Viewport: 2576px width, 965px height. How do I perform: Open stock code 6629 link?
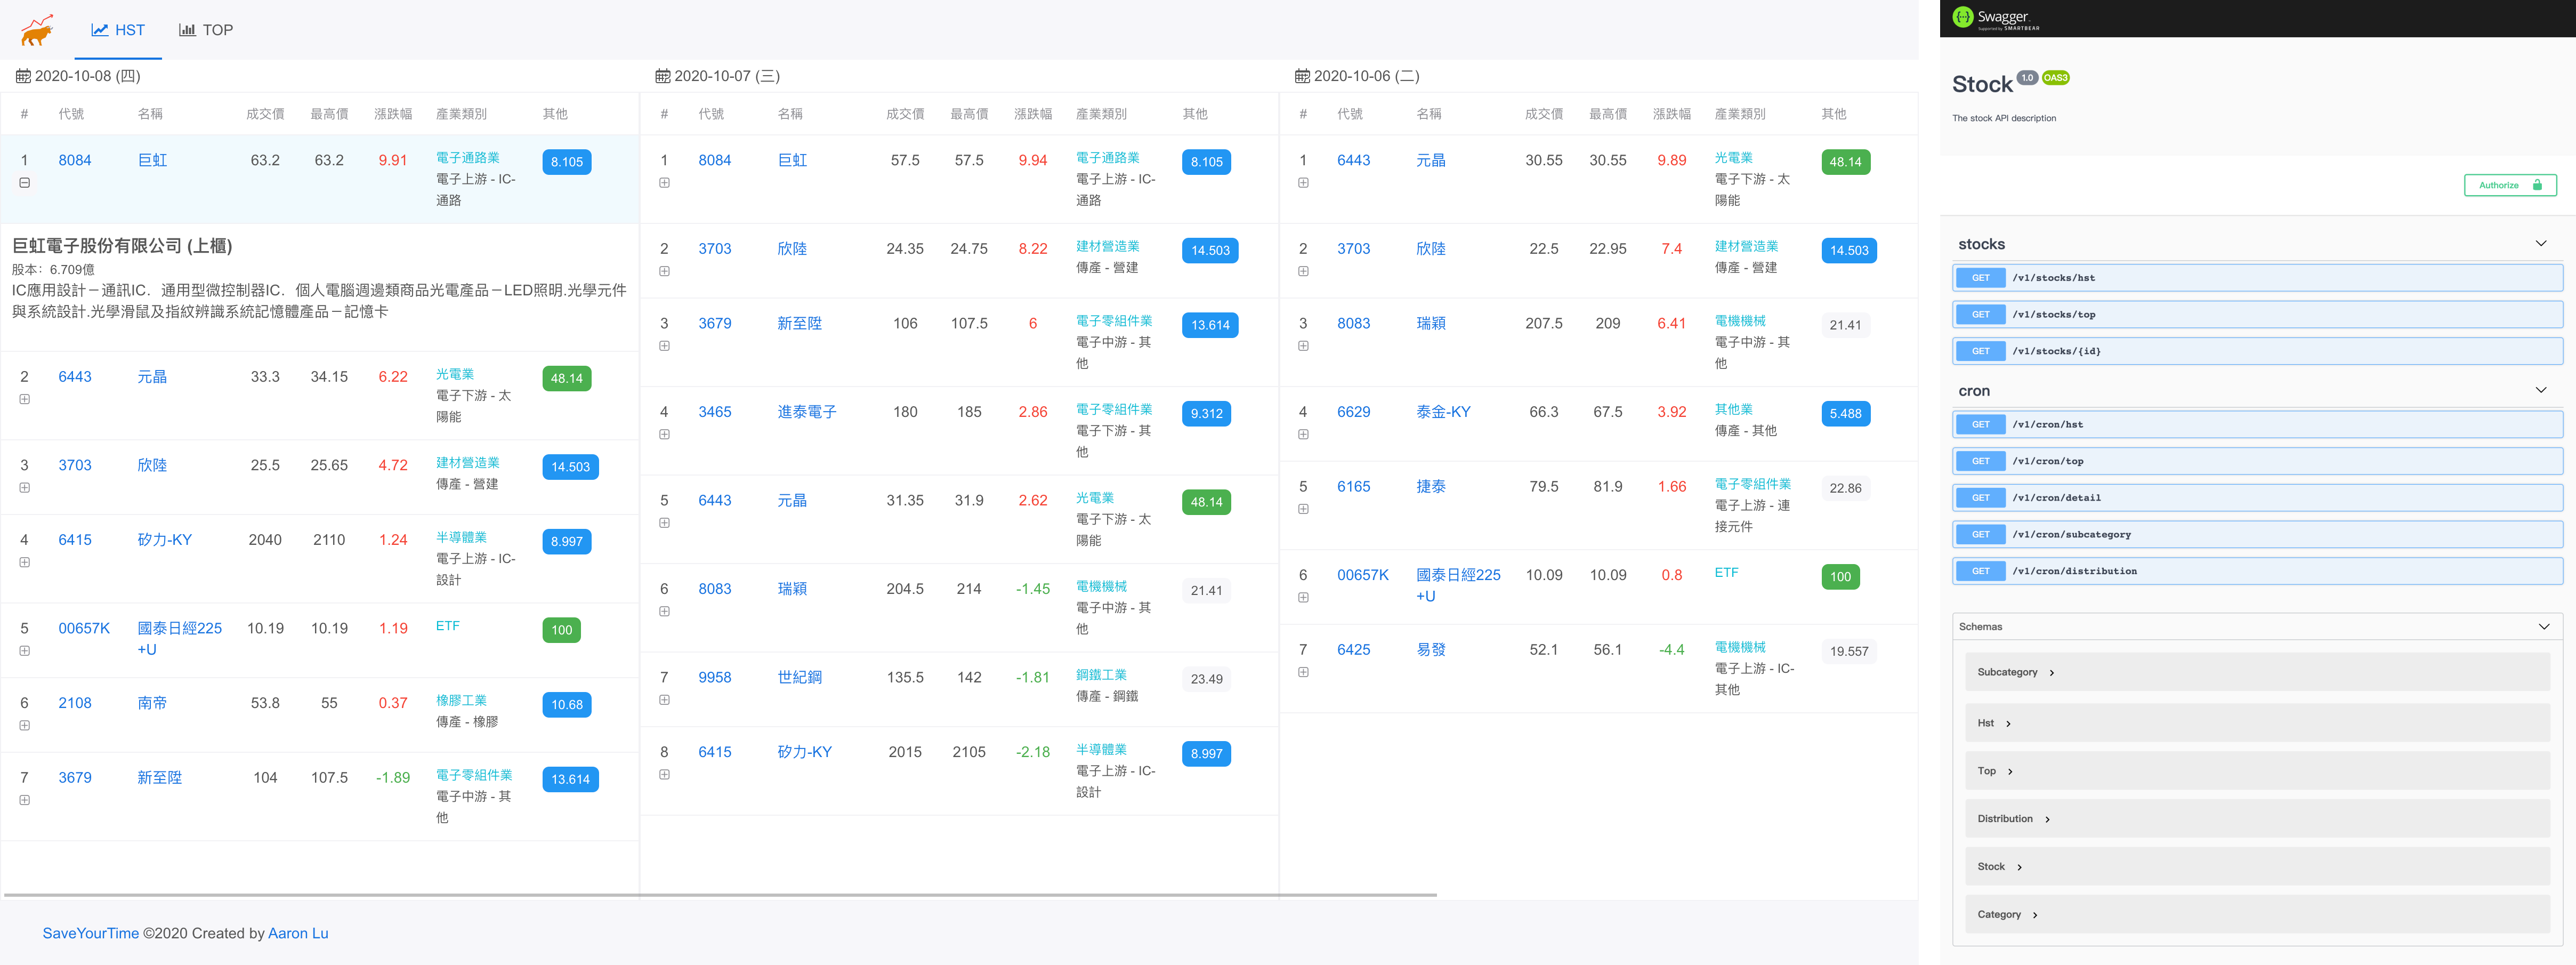coord(1353,412)
